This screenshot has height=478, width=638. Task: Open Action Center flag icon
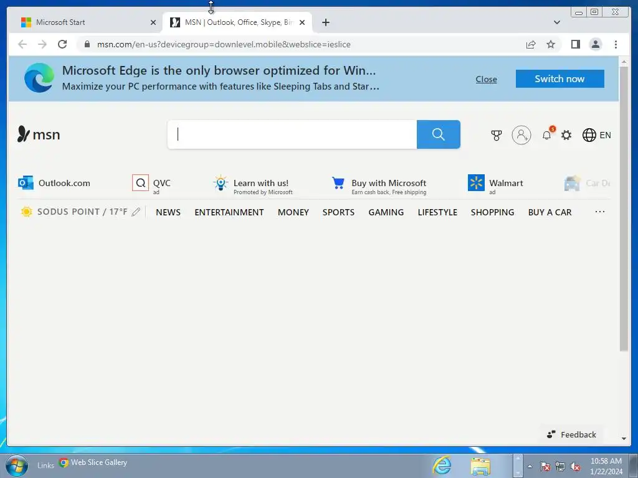pyautogui.click(x=545, y=466)
